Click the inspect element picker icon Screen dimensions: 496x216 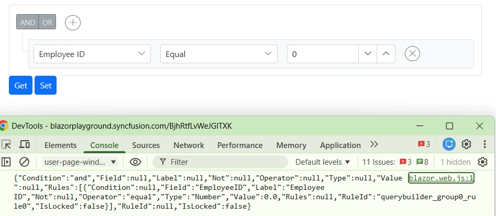coord(6,145)
